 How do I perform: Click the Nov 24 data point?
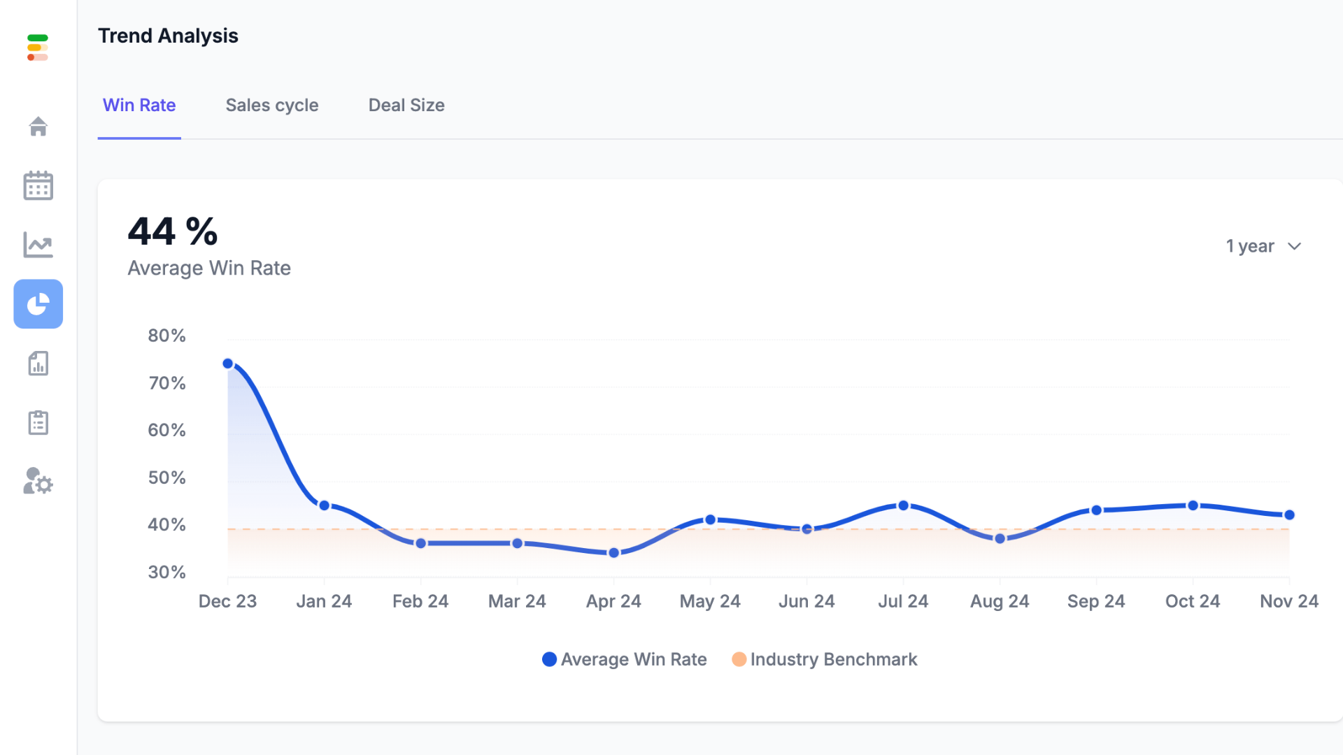(x=1289, y=515)
